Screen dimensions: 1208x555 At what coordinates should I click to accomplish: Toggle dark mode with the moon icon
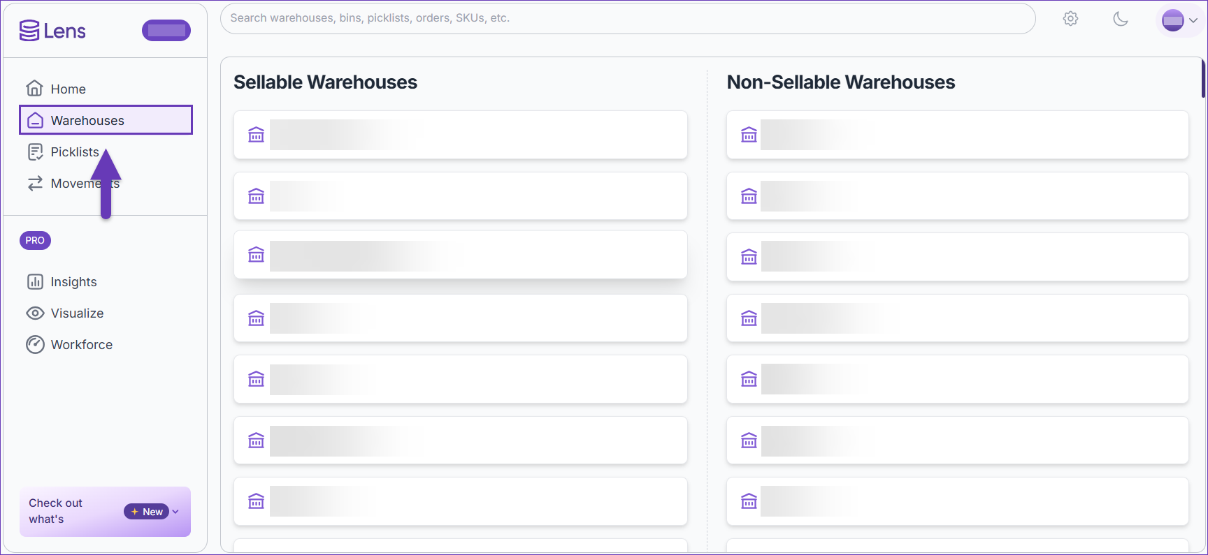tap(1121, 19)
